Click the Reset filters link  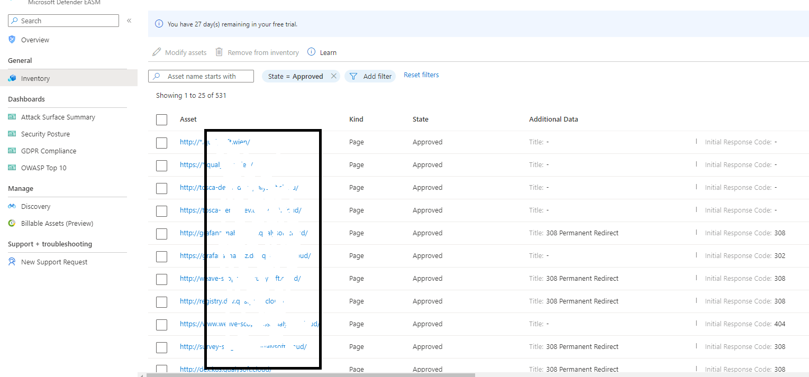click(421, 75)
